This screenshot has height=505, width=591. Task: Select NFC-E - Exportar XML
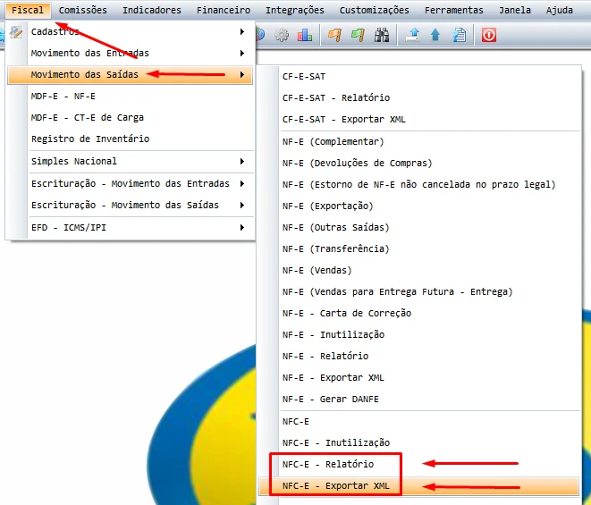419,486
